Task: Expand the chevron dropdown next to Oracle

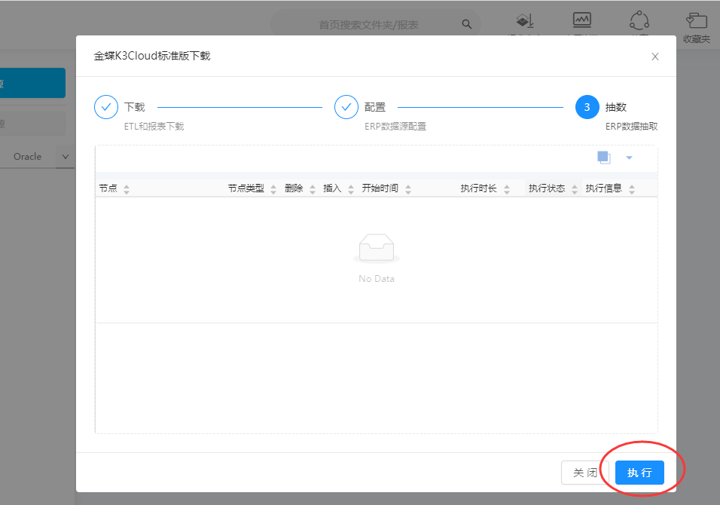Action: click(x=66, y=157)
